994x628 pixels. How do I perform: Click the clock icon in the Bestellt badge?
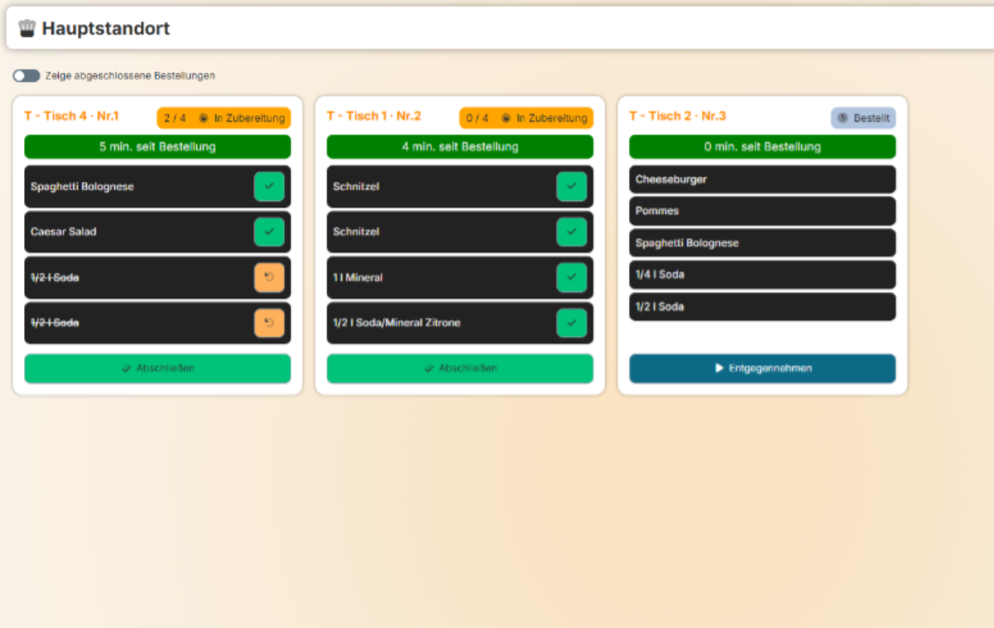point(843,118)
